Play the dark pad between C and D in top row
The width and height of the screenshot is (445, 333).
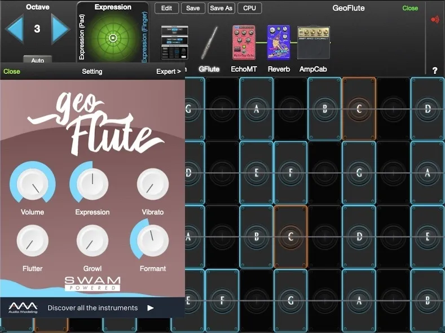[x=393, y=109]
